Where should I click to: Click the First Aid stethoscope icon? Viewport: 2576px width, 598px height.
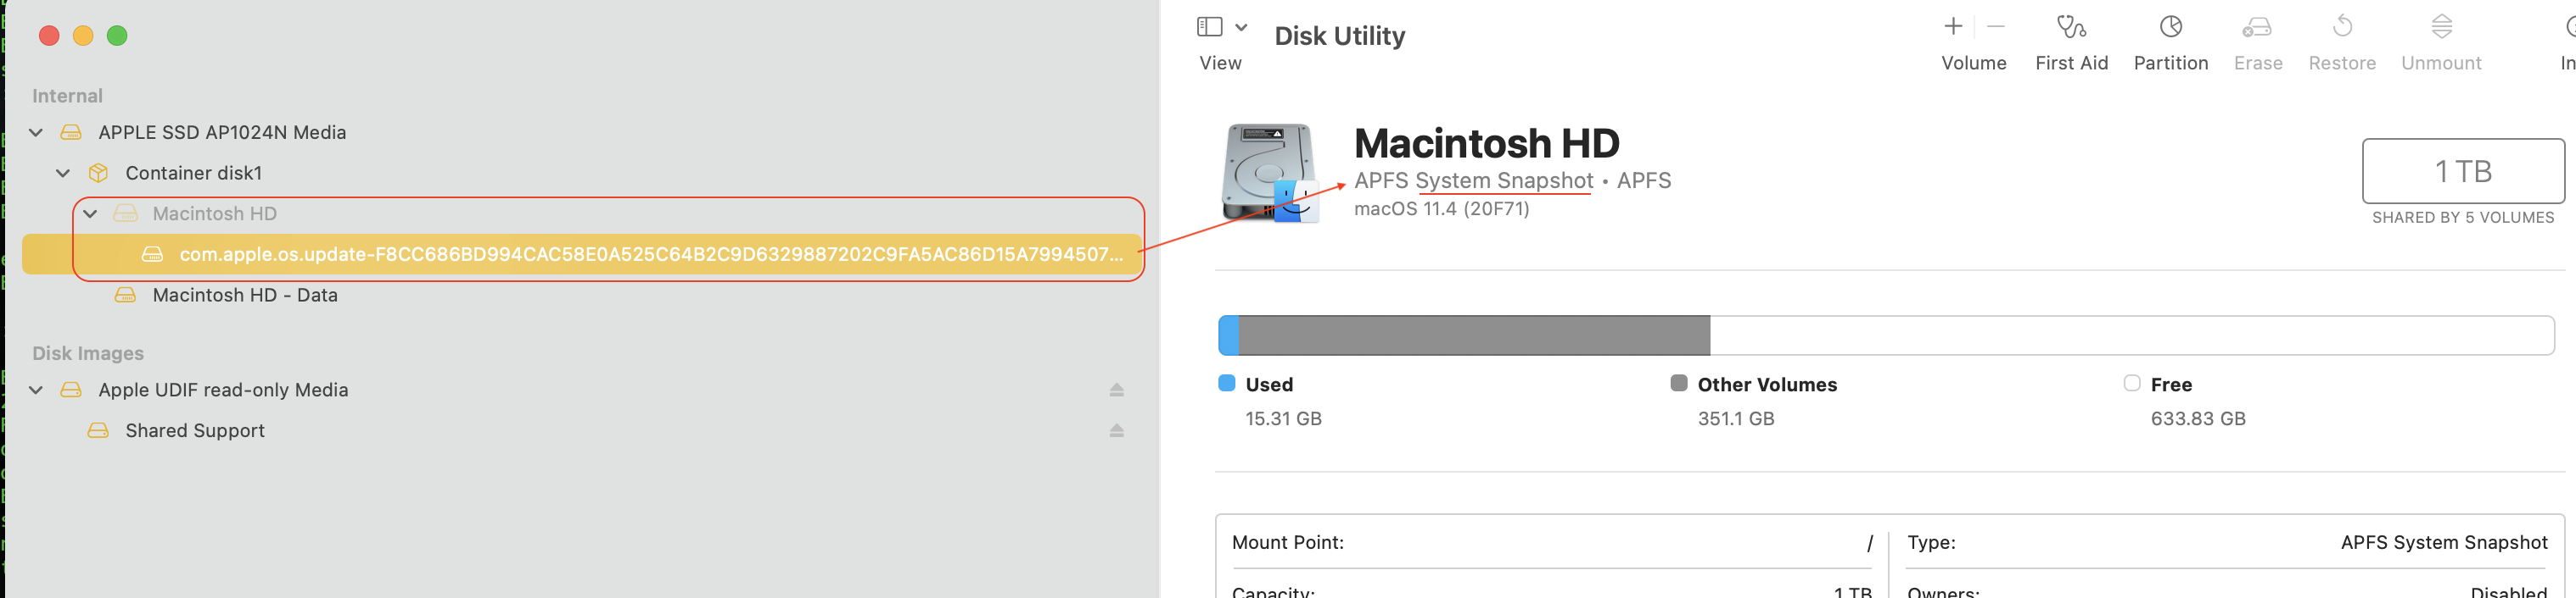[x=2070, y=27]
